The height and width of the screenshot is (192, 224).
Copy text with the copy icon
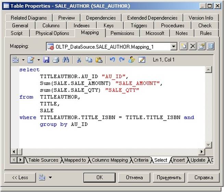[89, 60]
